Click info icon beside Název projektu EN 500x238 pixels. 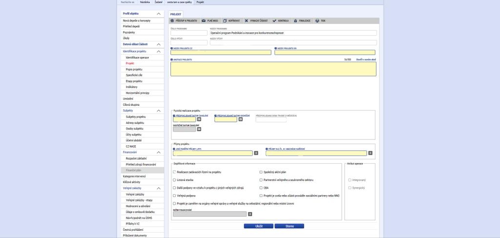pos(275,48)
